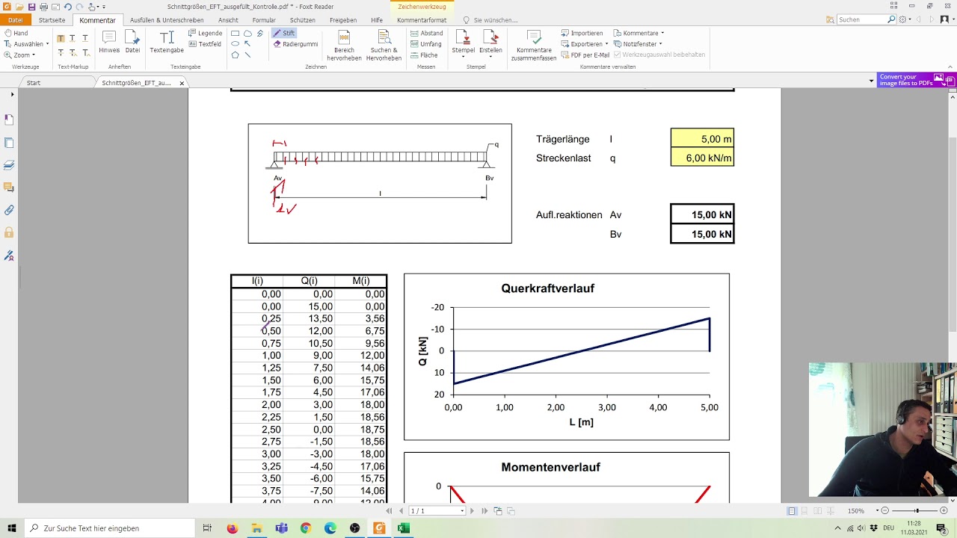This screenshot has height=538, width=957.
Task: Switch to Ausfüllen & Unterschreiben tab
Action: coord(167,20)
